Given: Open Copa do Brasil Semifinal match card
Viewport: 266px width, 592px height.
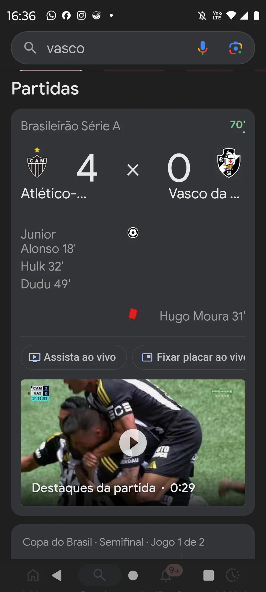Looking at the screenshot, I should pos(114,542).
